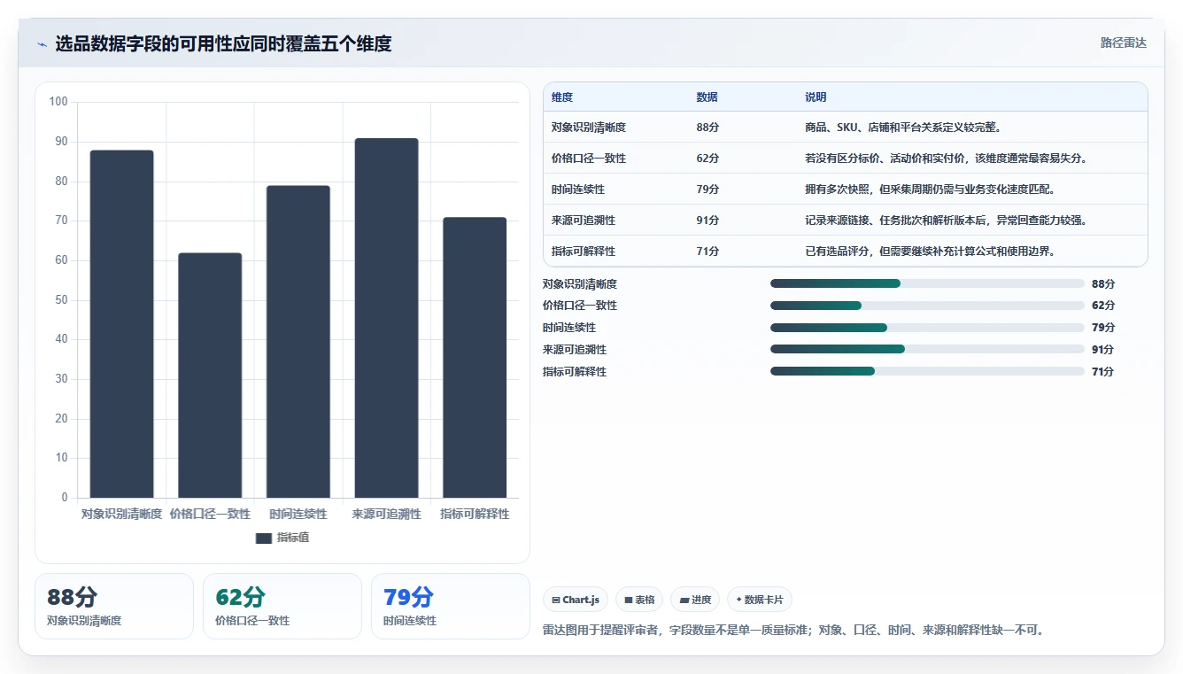Select the 表格 chip
Screen dimensions: 1183x674
click(x=639, y=600)
